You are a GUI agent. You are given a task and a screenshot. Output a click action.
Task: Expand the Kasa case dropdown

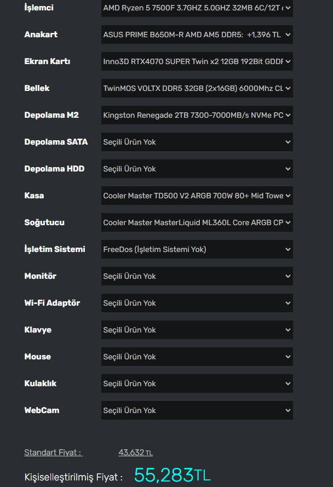(x=197, y=196)
